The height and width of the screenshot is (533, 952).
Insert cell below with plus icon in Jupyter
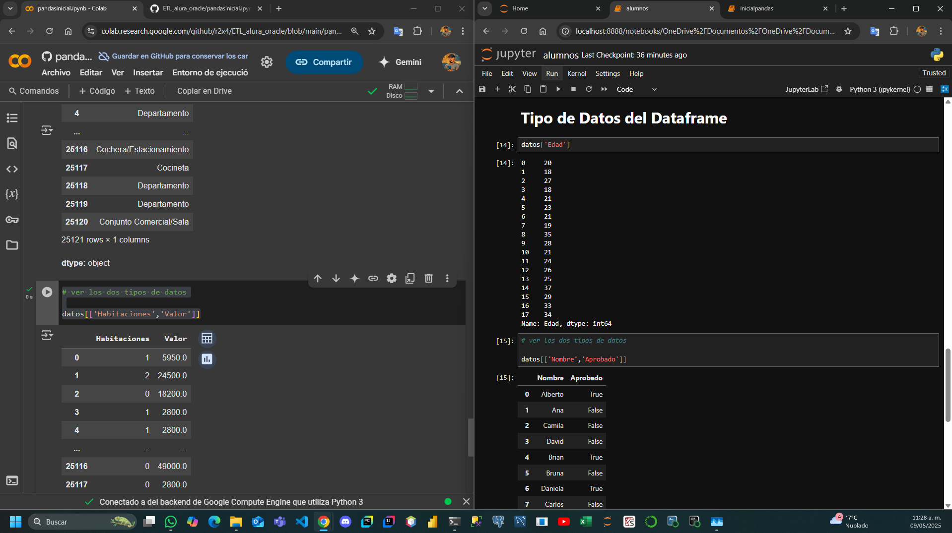coord(497,89)
